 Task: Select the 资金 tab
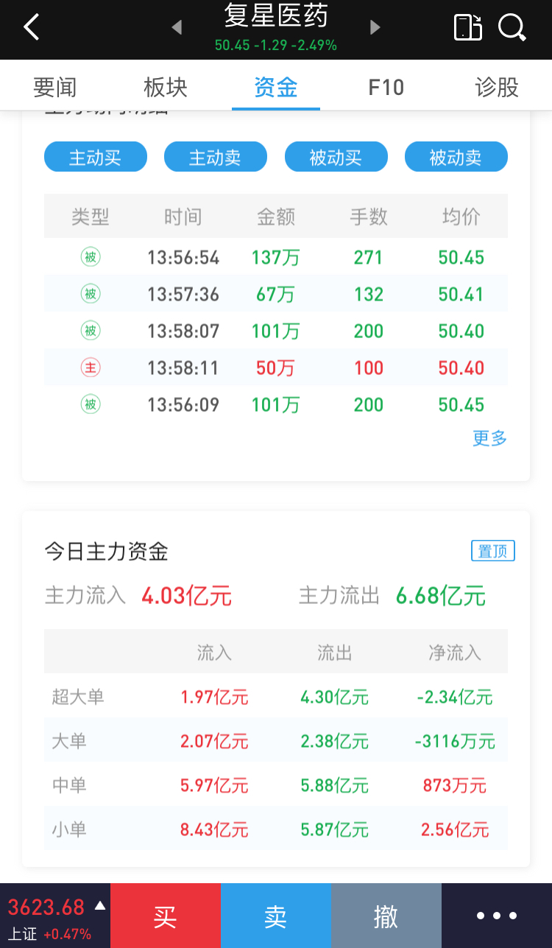pos(276,87)
